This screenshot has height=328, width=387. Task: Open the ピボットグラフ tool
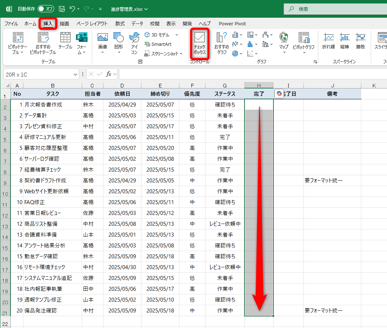tap(304, 43)
